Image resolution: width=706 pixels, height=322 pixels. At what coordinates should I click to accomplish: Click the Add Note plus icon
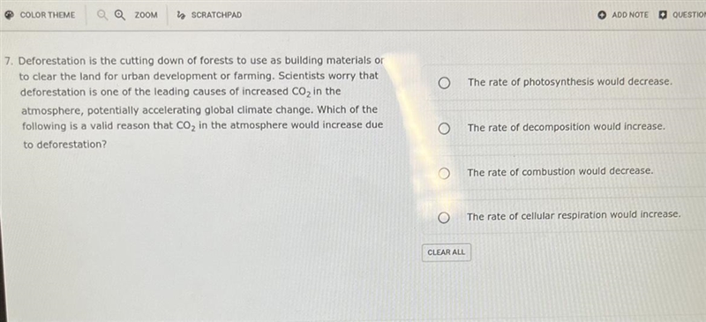coord(602,15)
